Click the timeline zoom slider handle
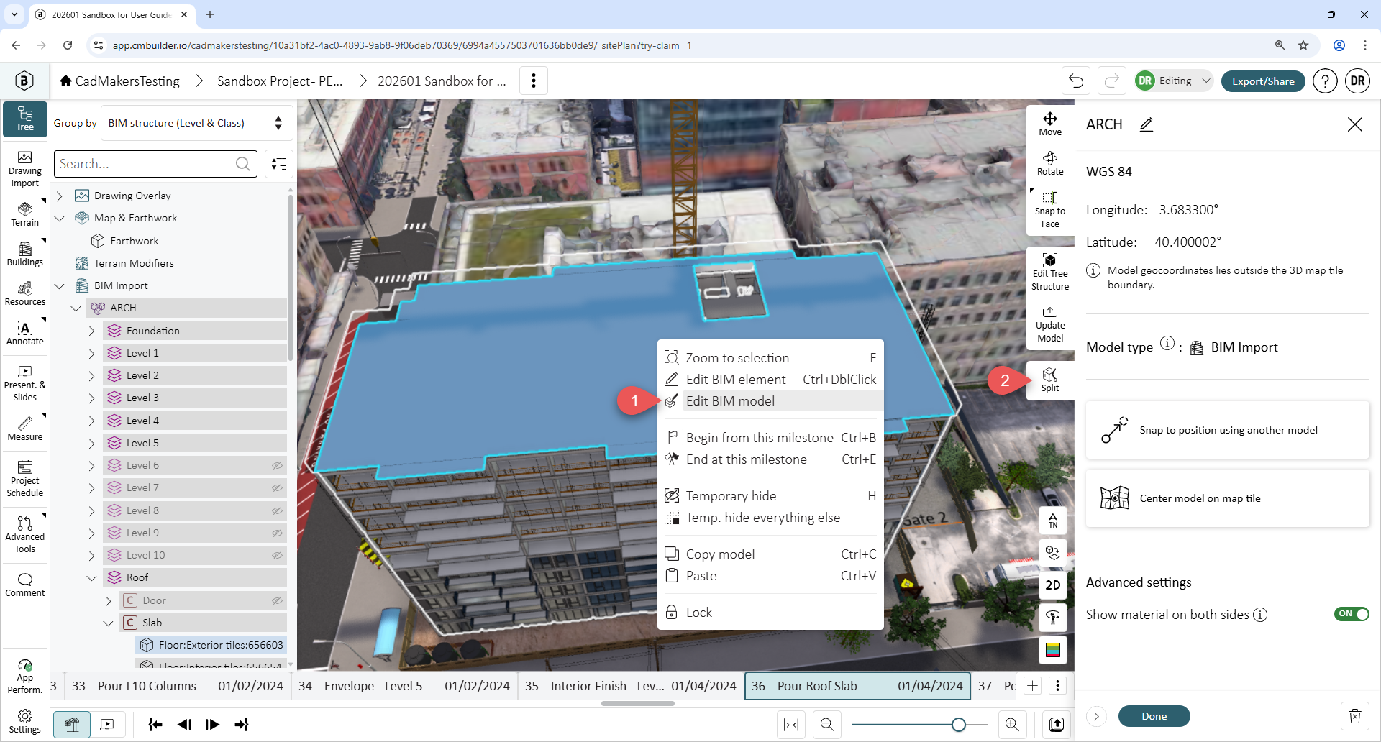 click(x=958, y=725)
